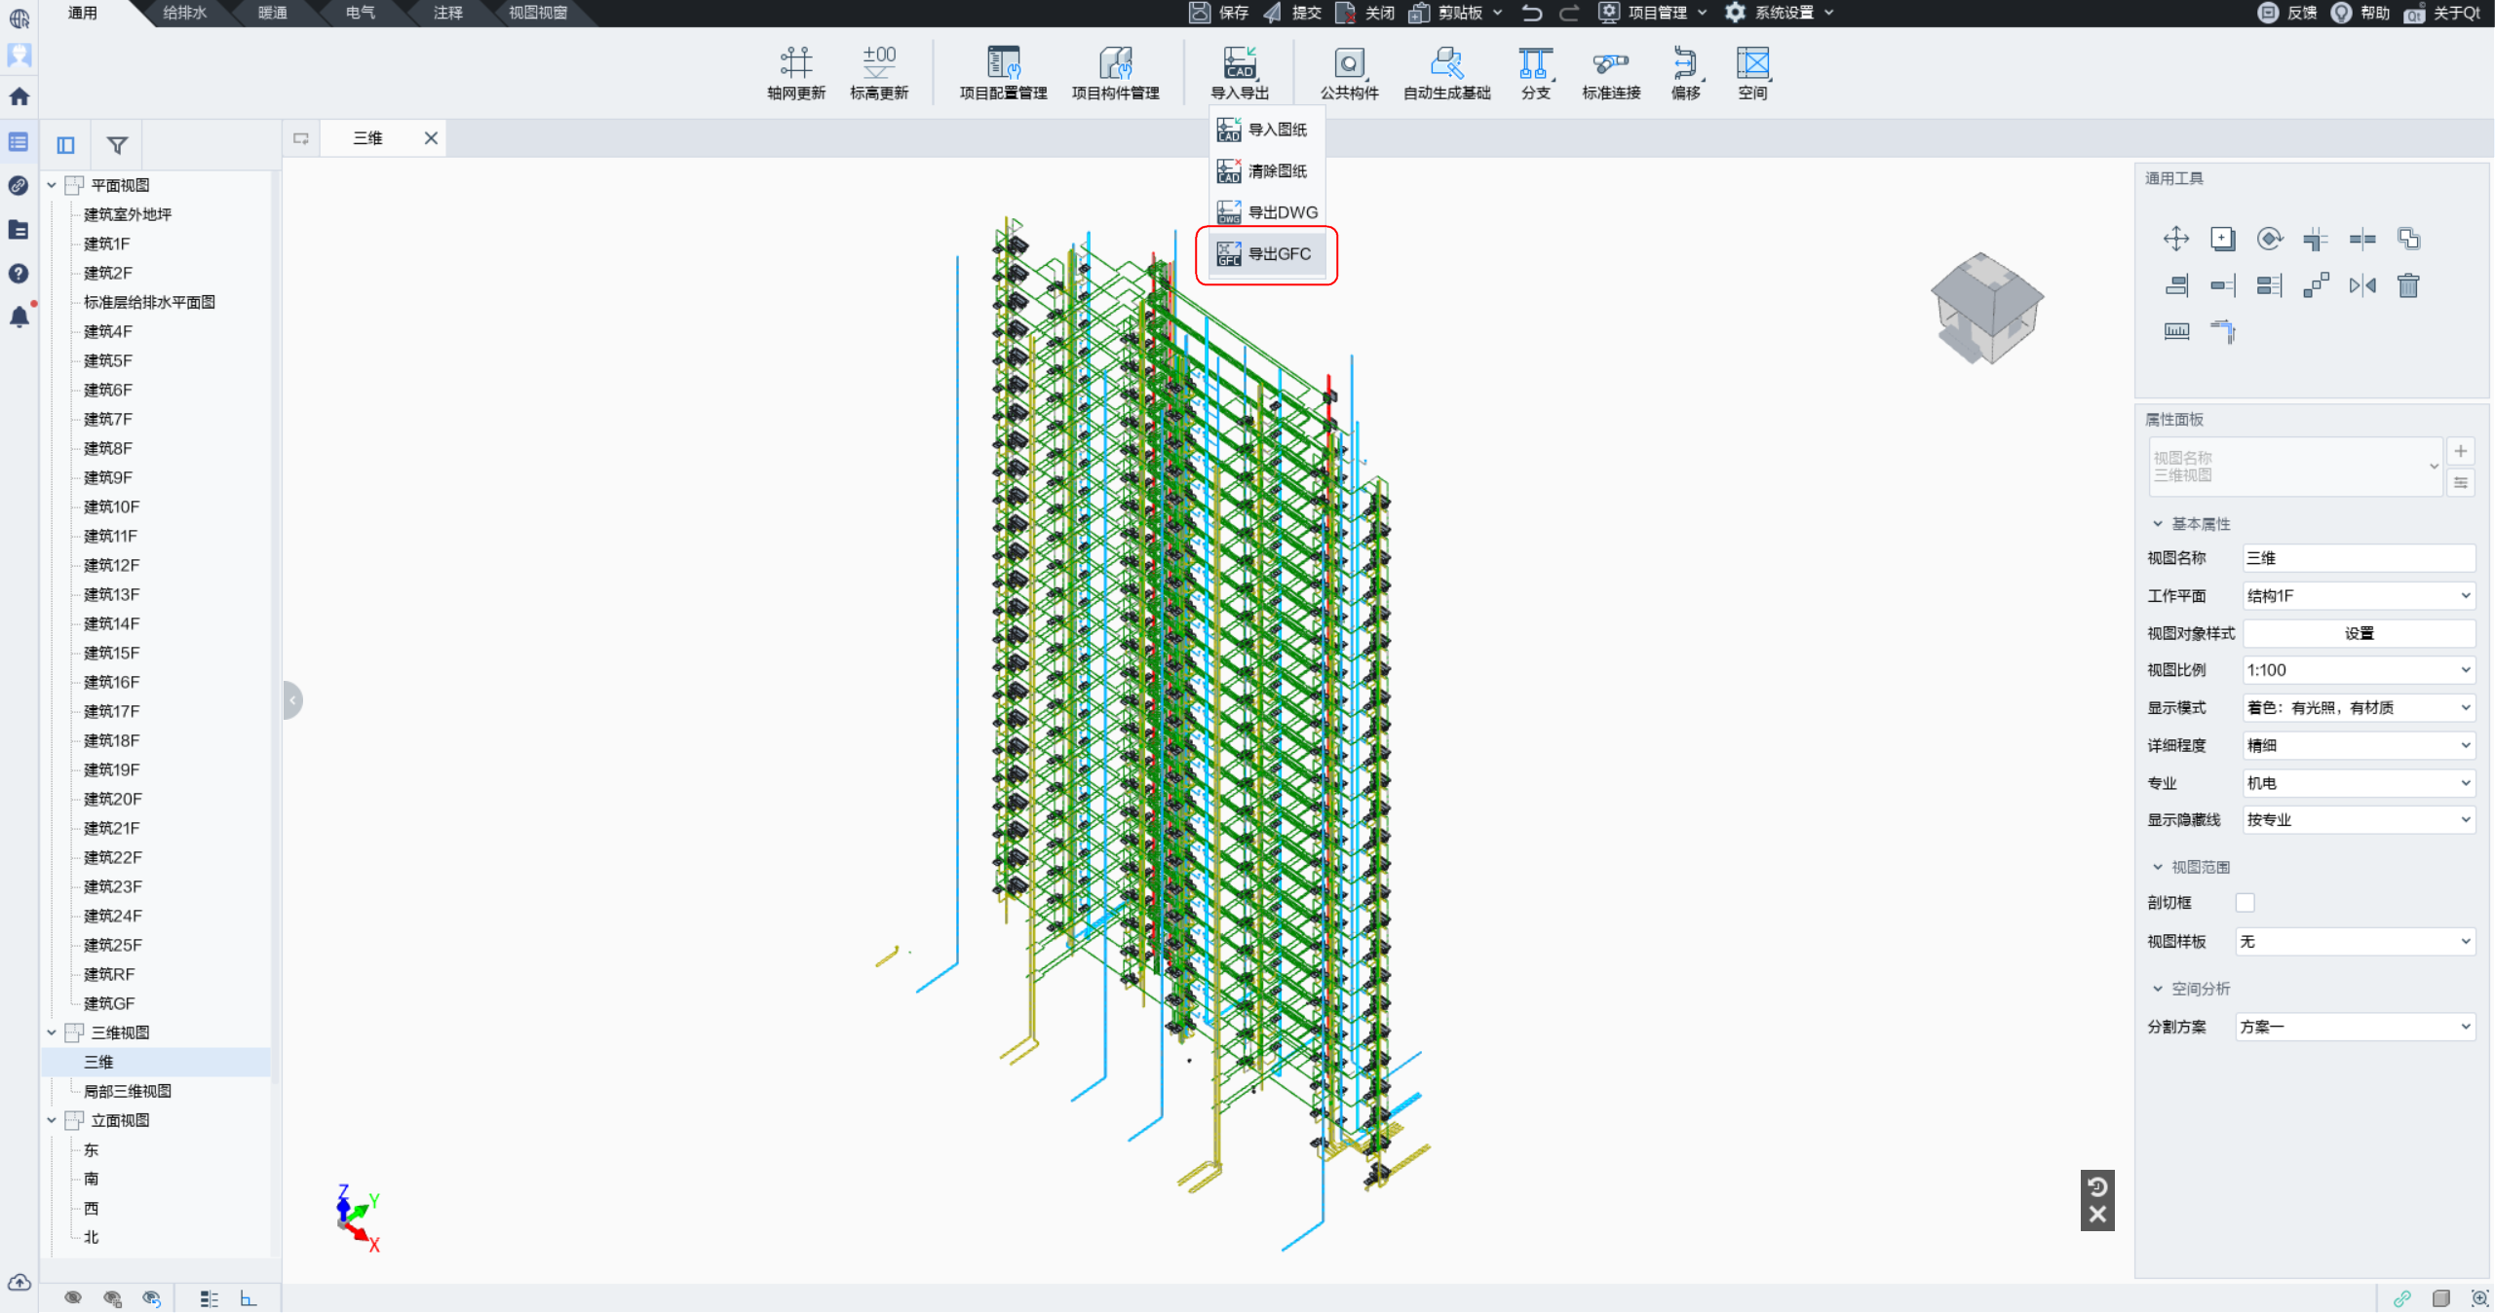Switch to the 电气 ribbon tab
The height and width of the screenshot is (1313, 2495).
click(x=360, y=13)
